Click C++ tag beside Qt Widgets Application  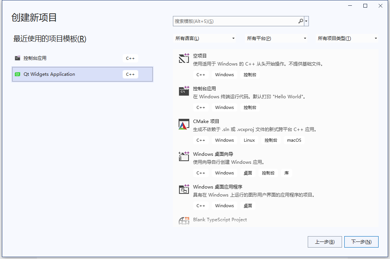click(130, 74)
